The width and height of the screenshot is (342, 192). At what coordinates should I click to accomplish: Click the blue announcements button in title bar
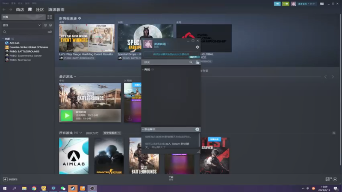pyautogui.click(x=277, y=4)
